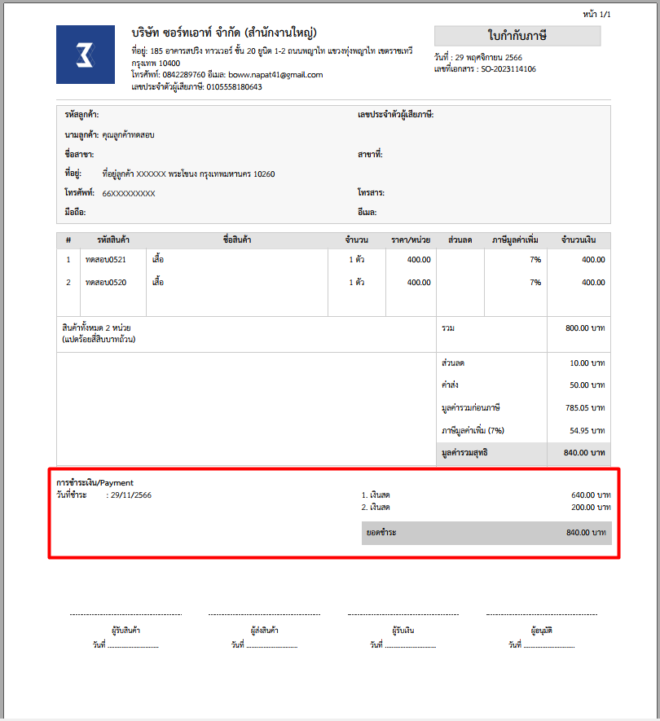Click the ใบกำกับภาษี title box
Image resolution: width=660 pixels, height=721 pixels.
517,36
